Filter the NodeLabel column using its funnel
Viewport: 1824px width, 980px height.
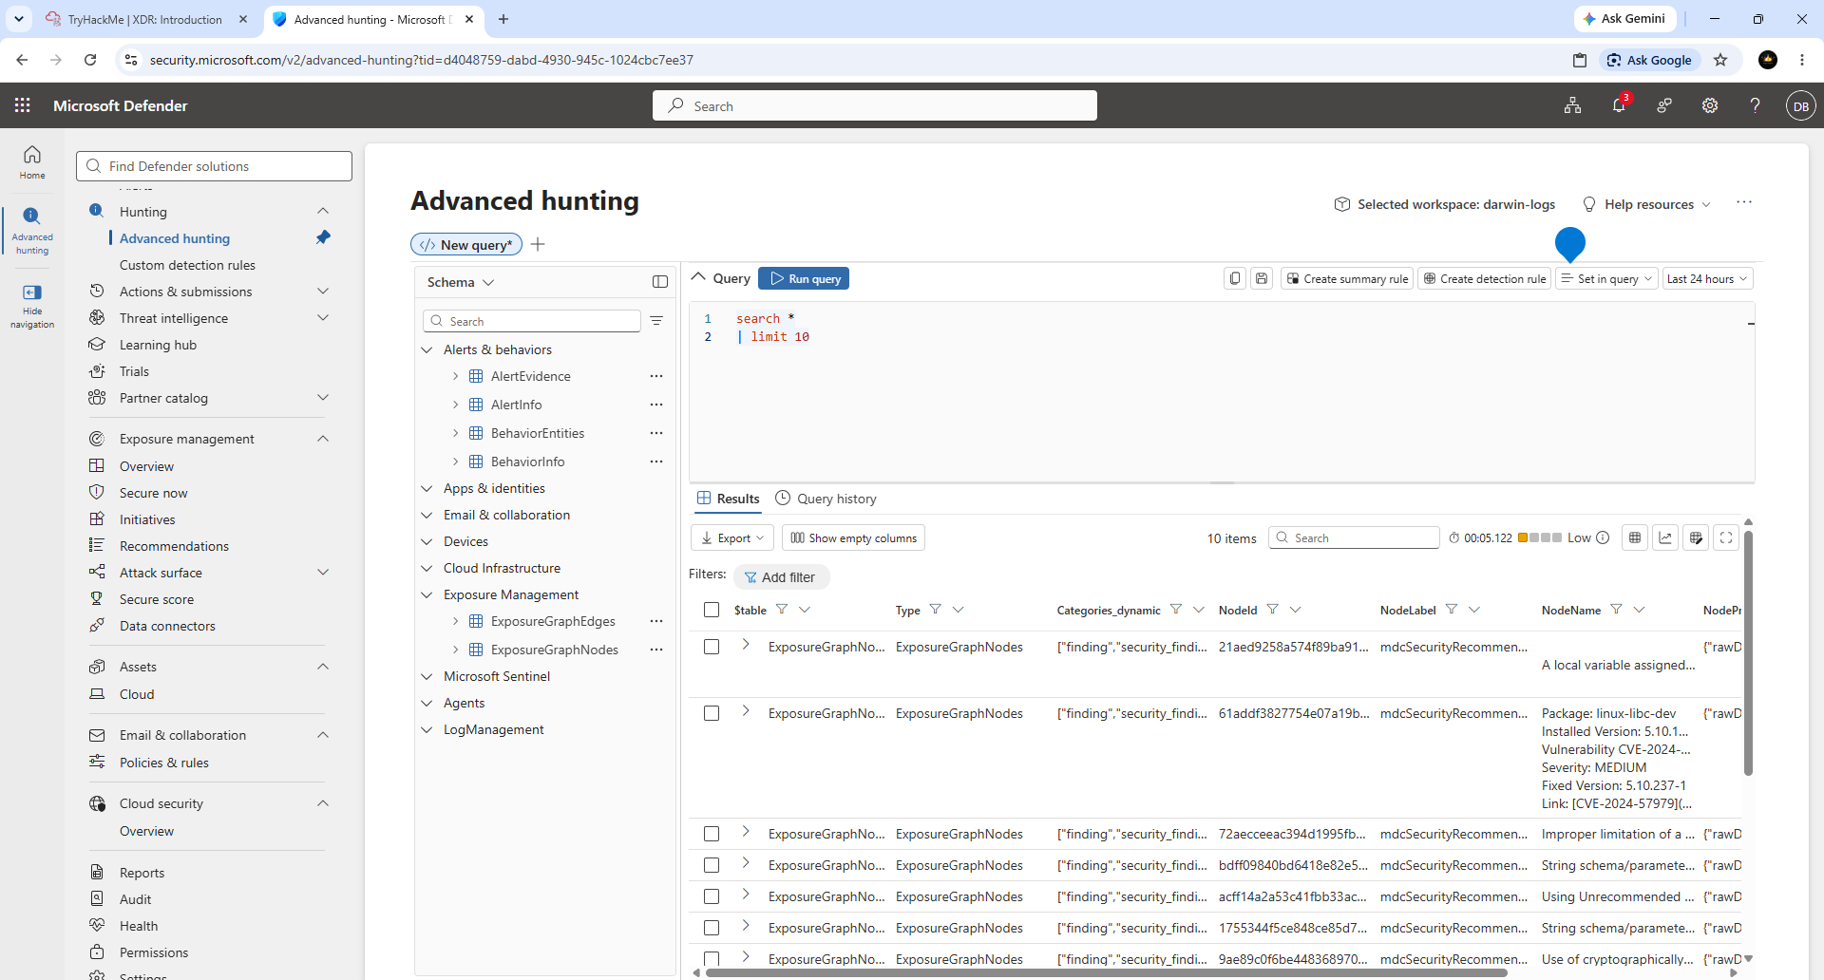[x=1452, y=610]
